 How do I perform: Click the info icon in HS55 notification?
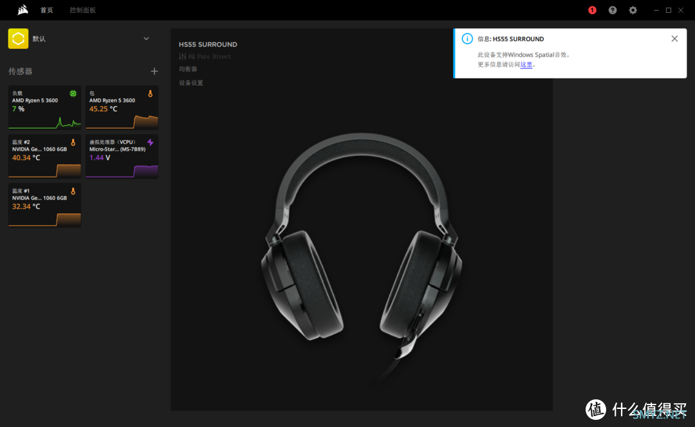pos(468,39)
